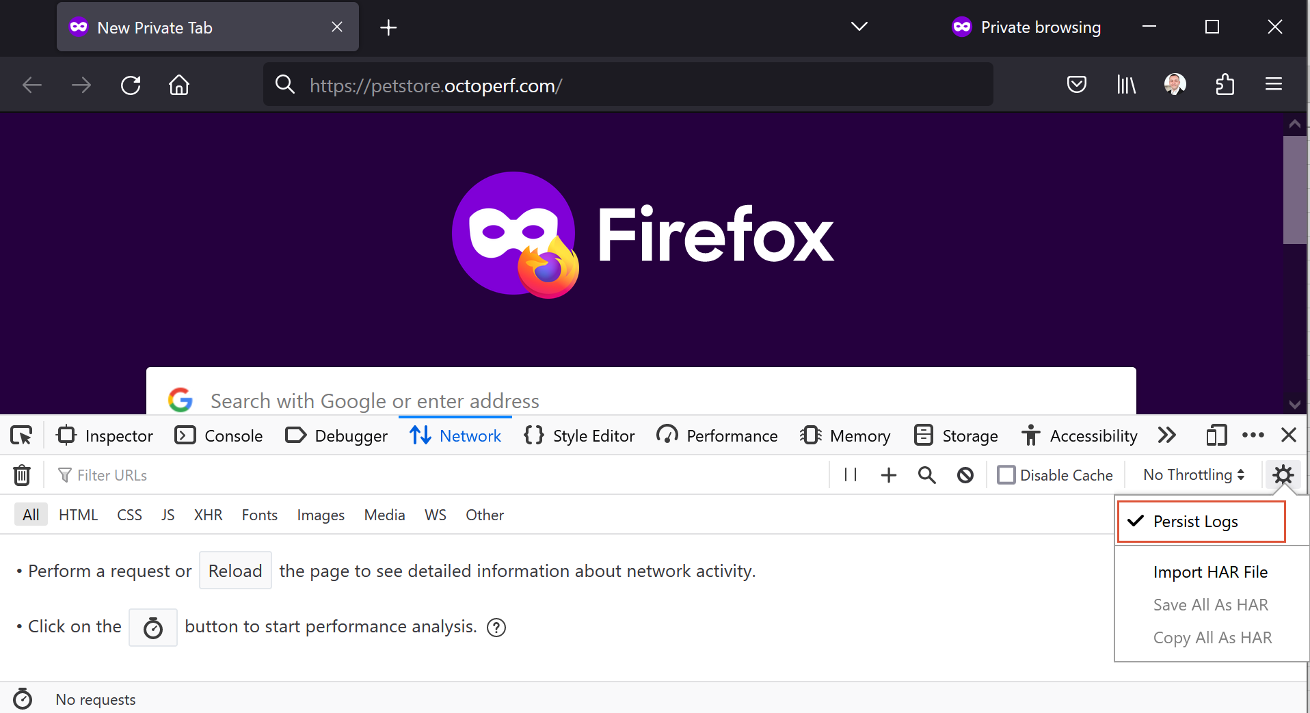Filter requests by Other

tap(485, 515)
